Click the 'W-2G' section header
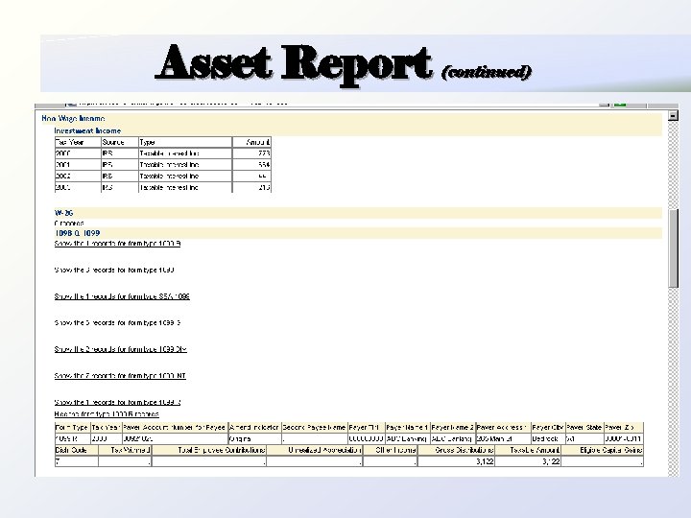691x518 pixels. tap(64, 213)
